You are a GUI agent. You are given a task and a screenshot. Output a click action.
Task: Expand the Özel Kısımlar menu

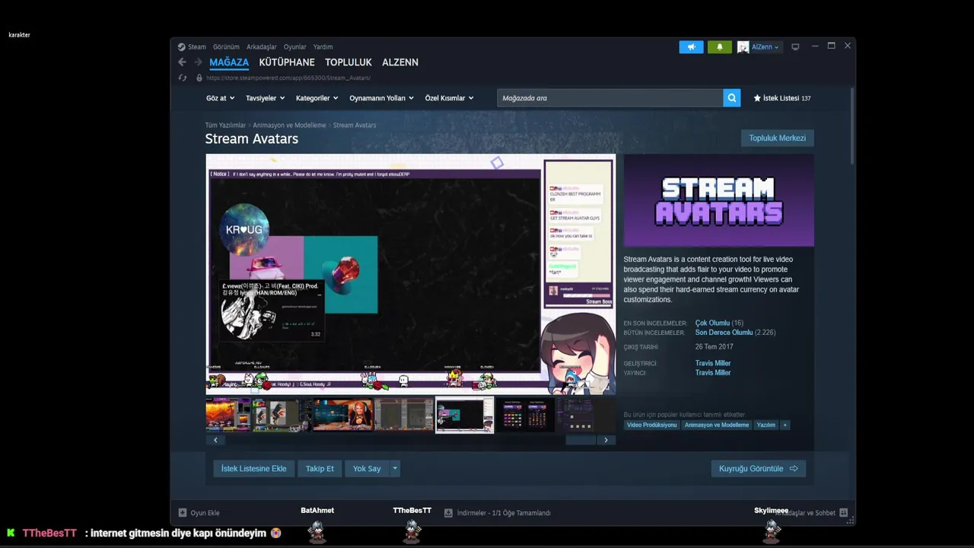pyautogui.click(x=449, y=98)
